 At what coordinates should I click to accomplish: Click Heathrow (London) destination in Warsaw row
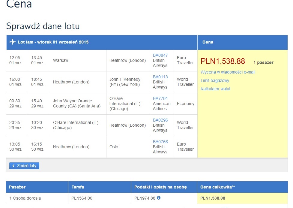pyautogui.click(x=128, y=60)
